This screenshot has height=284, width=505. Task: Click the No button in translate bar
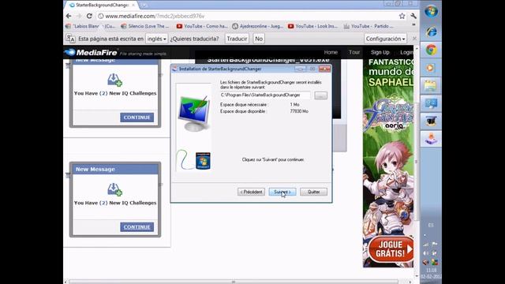[259, 39]
